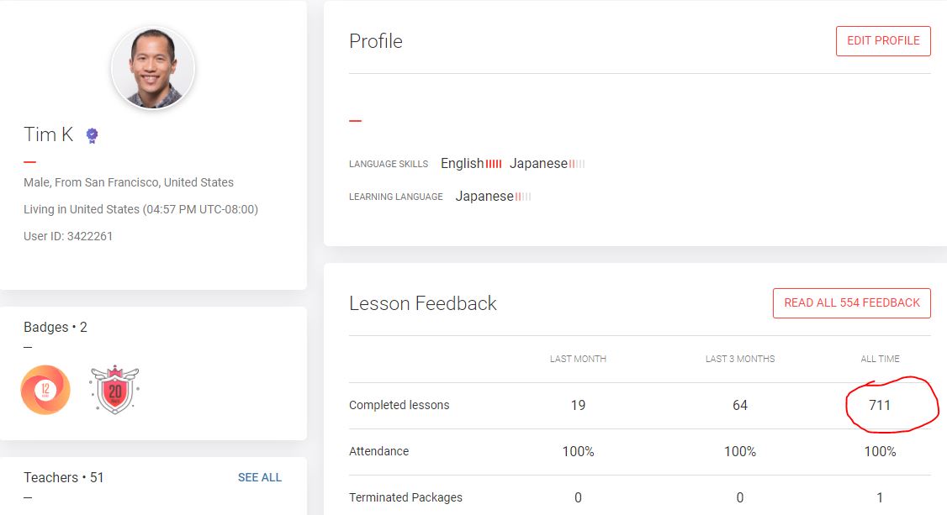Select the Last Month column header
This screenshot has height=515, width=947.
coord(578,358)
